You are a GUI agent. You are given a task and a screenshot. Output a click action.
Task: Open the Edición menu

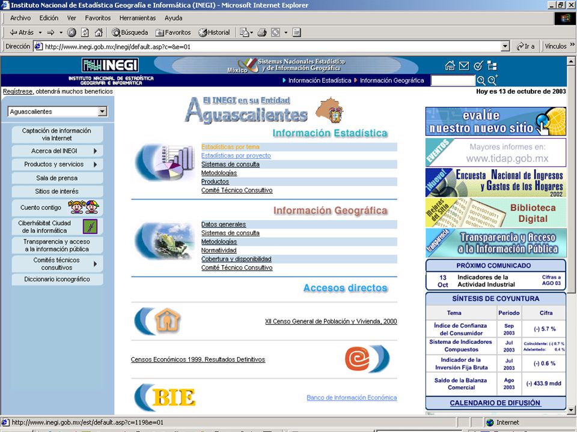[49, 18]
